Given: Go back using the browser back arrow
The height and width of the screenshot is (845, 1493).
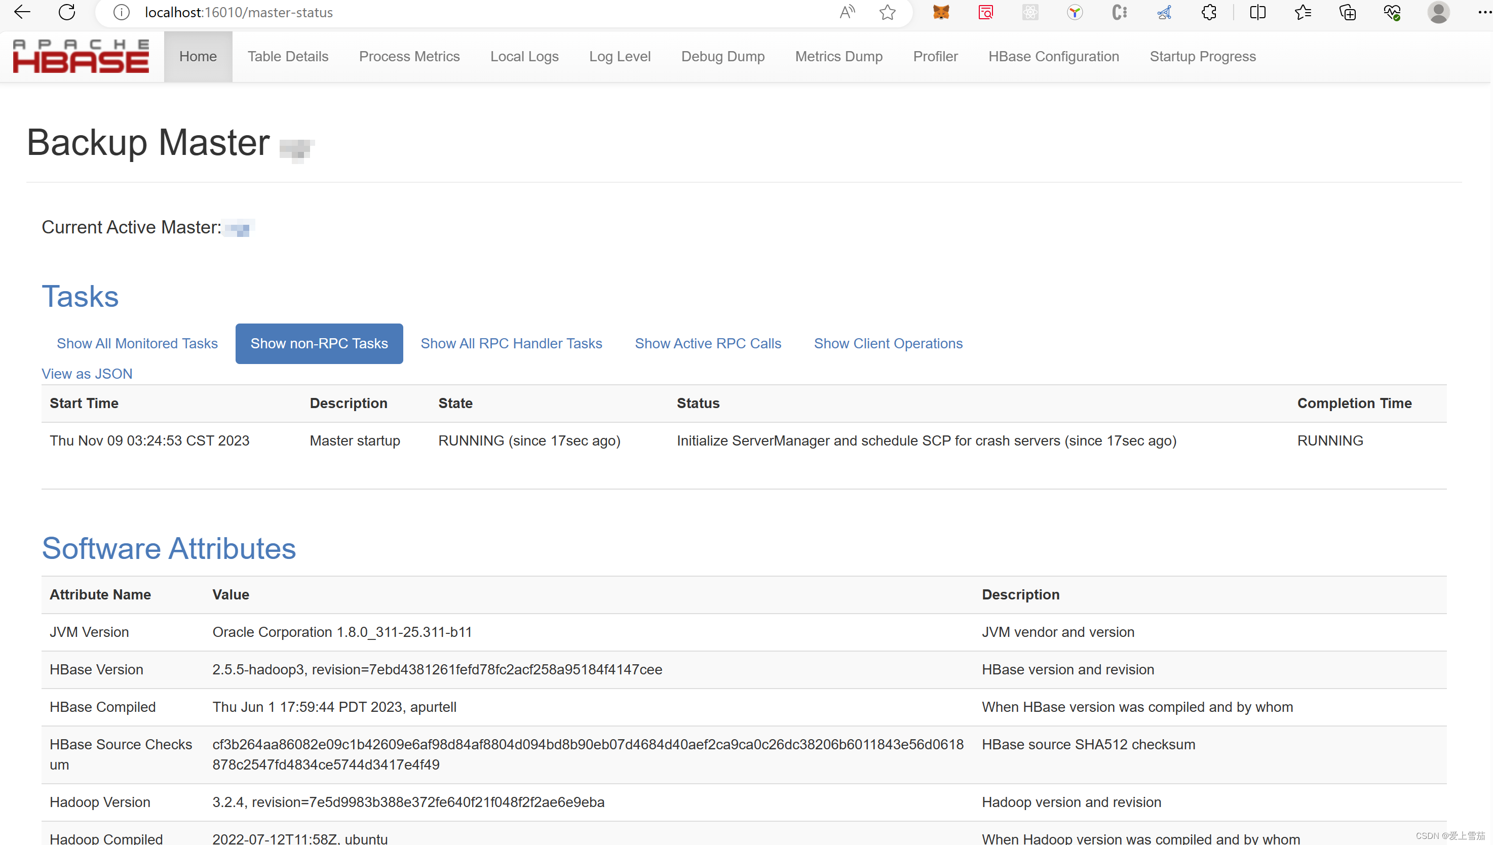Looking at the screenshot, I should 22,12.
